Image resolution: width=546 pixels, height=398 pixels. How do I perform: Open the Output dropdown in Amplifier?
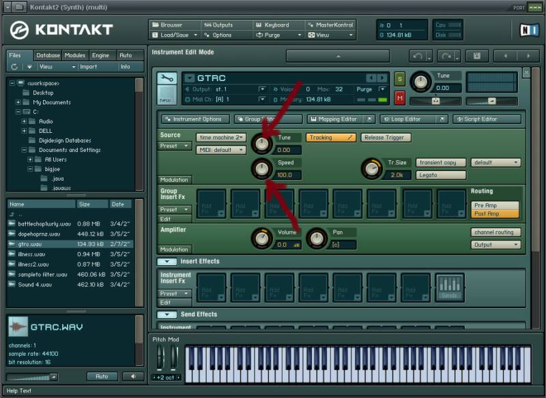coord(496,245)
